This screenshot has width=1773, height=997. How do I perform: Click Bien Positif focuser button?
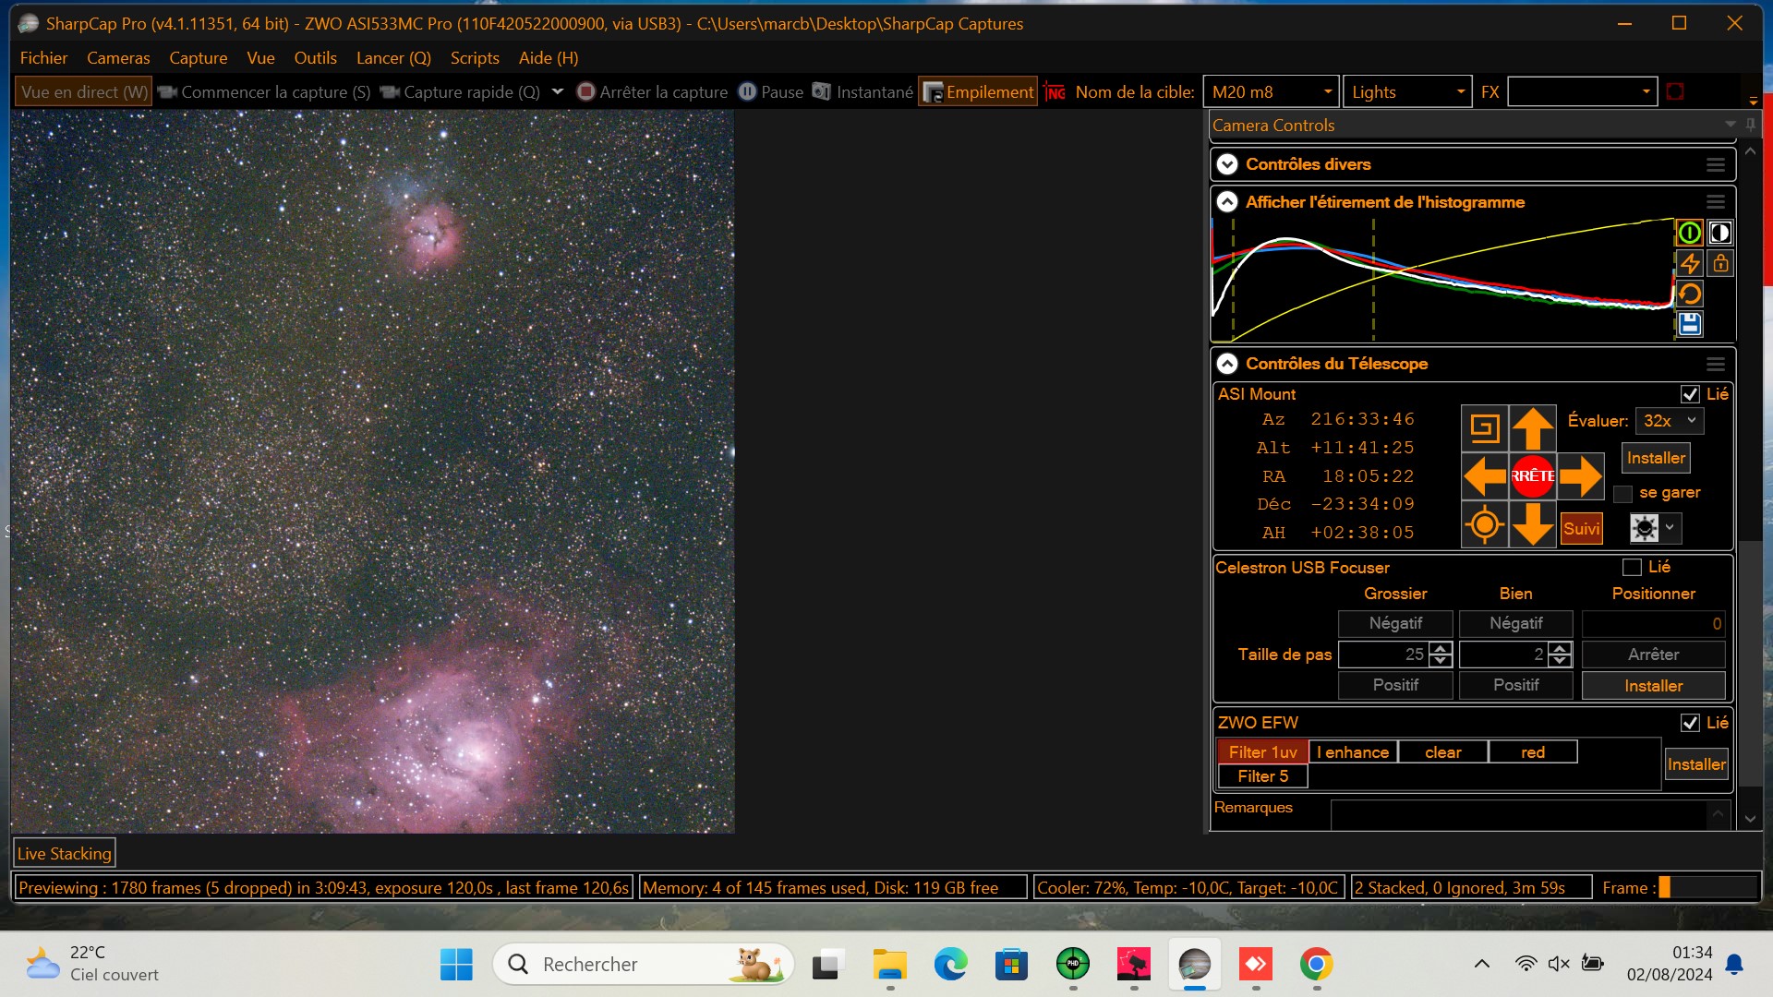(x=1515, y=685)
